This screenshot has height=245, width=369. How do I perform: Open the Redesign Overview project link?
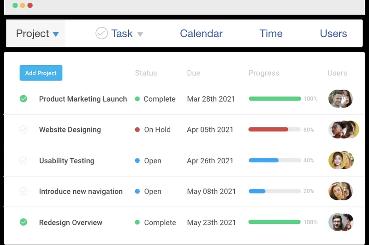coord(71,222)
